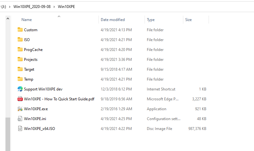Select the Projects folder icon
The height and width of the screenshot is (151, 254).
click(x=20, y=60)
